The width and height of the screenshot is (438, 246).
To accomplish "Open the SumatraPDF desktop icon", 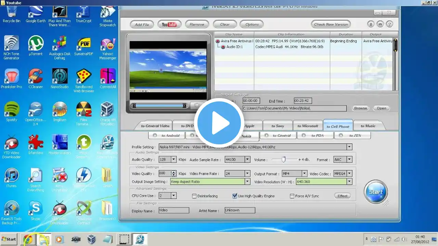I will click(x=83, y=46).
